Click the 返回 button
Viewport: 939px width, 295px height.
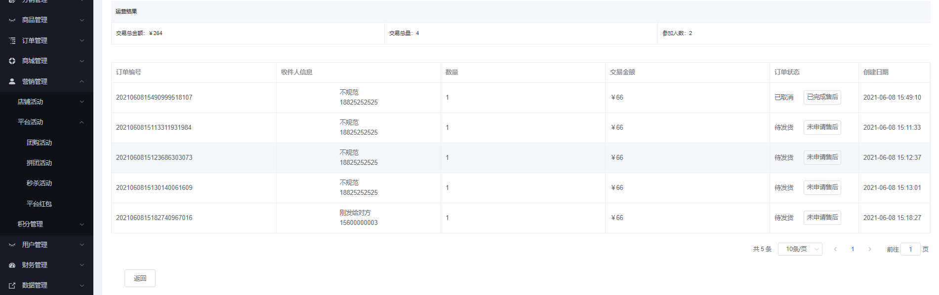click(140, 278)
